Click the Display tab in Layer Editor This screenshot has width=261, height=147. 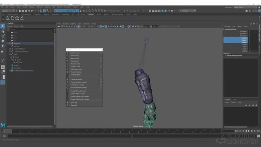(228, 100)
